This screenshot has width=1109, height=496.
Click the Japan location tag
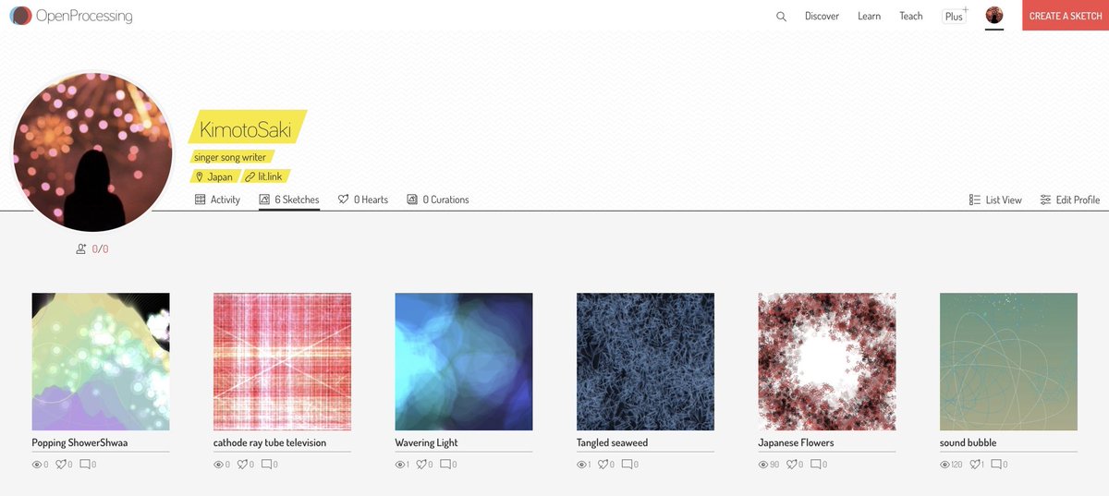(x=214, y=176)
